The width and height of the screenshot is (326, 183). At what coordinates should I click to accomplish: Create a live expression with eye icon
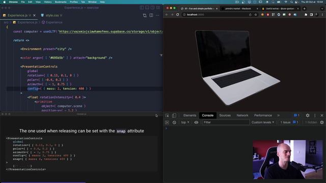(x=196, y=123)
